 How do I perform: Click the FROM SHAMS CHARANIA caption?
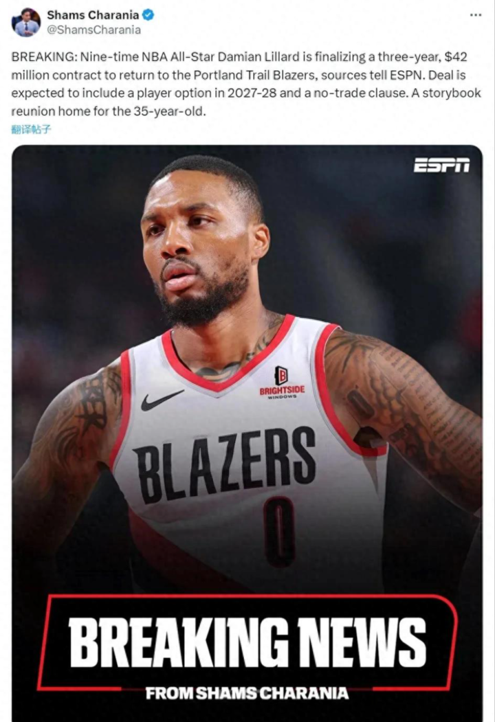tap(247, 693)
